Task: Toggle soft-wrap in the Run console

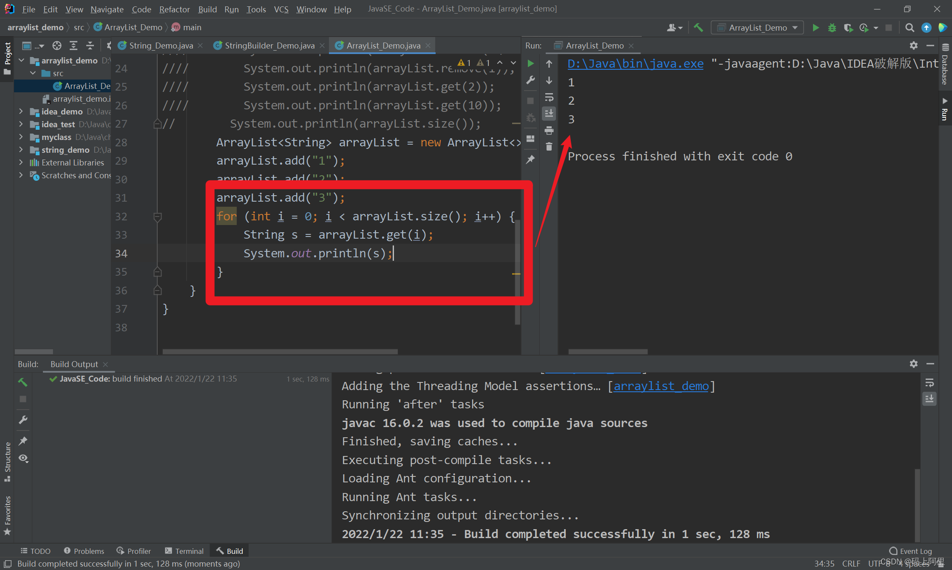Action: click(x=549, y=97)
